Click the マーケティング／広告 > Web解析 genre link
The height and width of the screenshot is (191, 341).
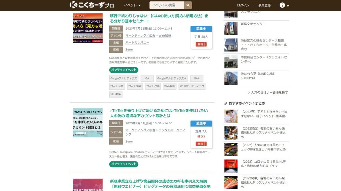click(x=148, y=36)
